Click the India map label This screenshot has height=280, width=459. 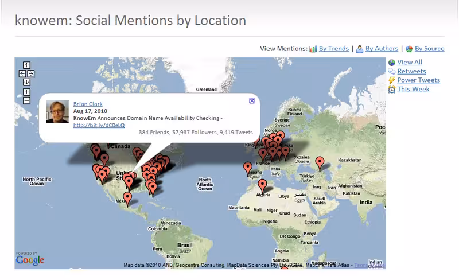click(366, 203)
